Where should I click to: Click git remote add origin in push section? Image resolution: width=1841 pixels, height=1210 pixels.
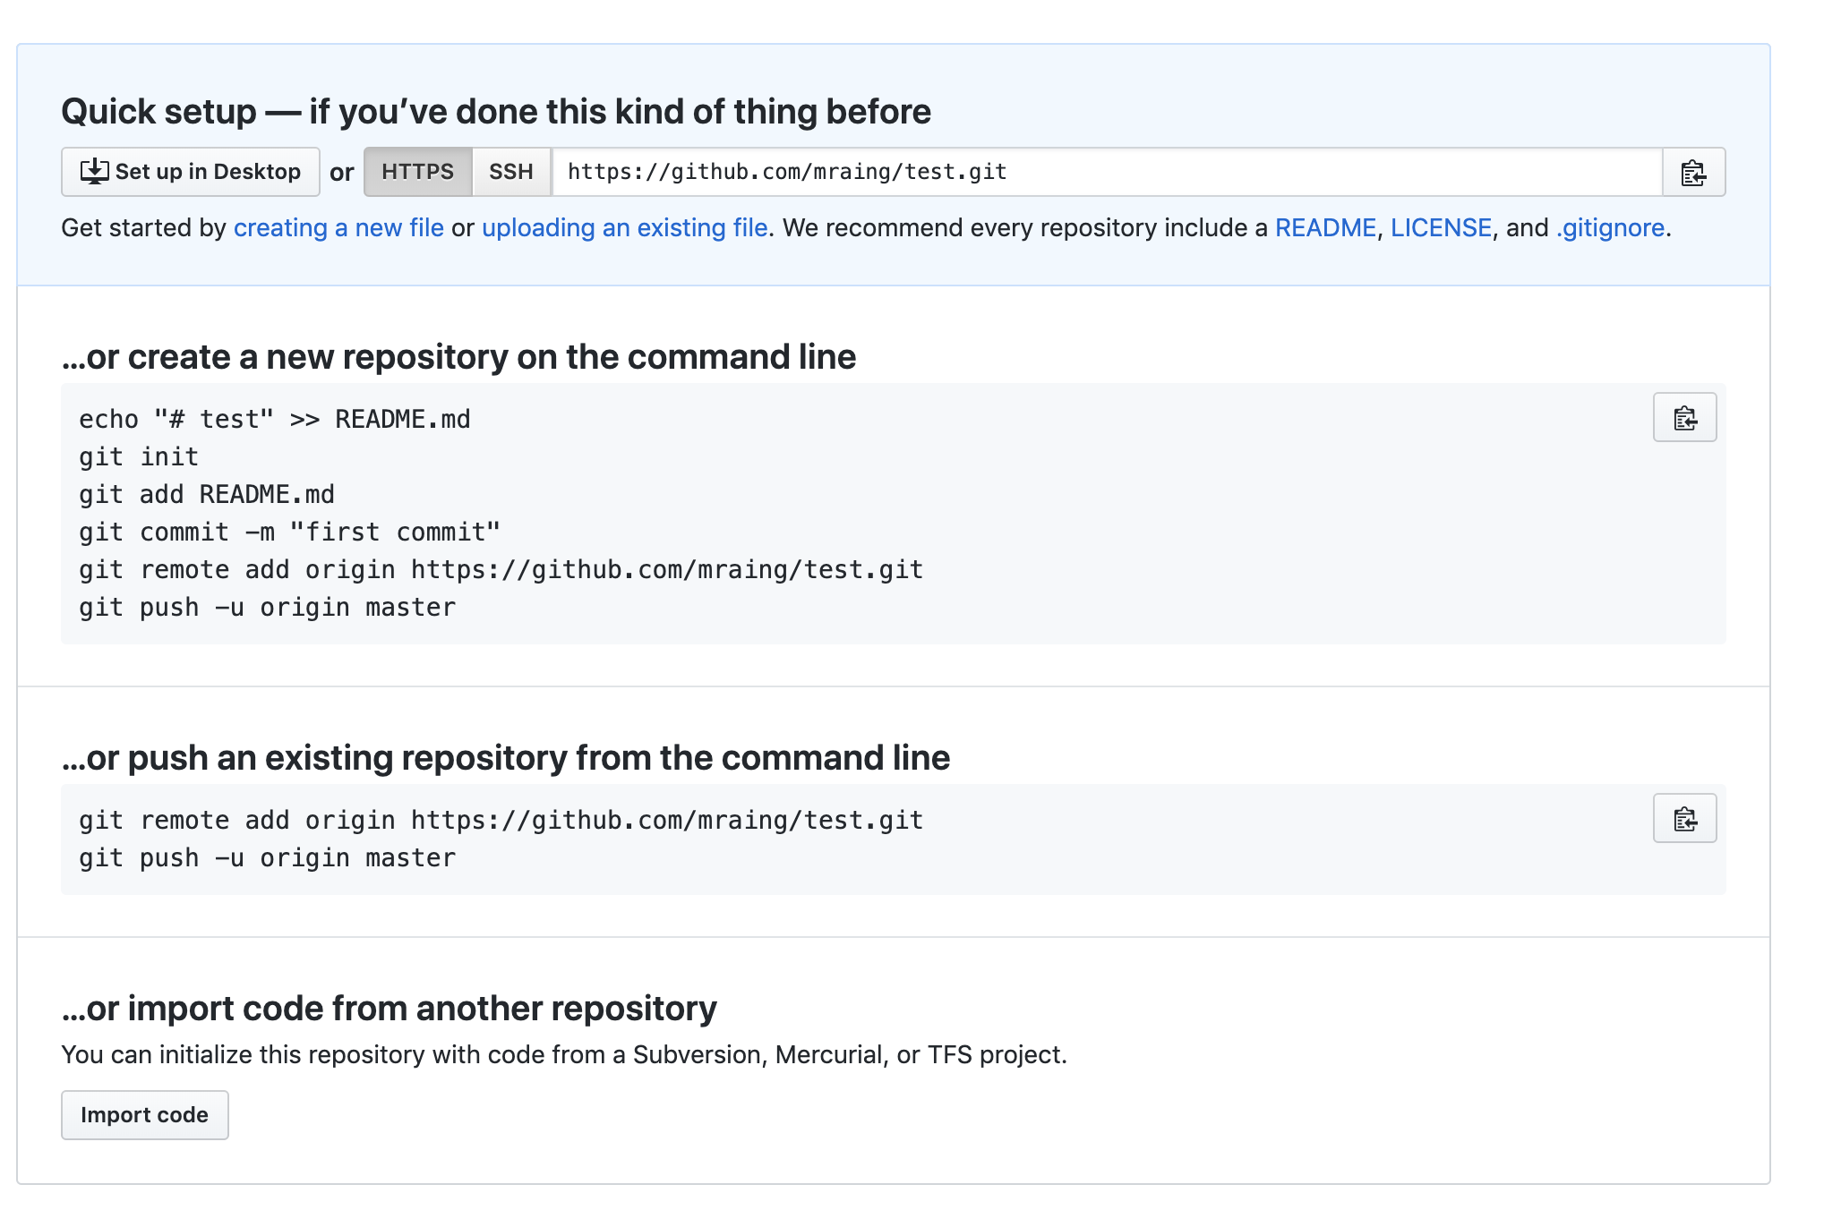pos(501,821)
